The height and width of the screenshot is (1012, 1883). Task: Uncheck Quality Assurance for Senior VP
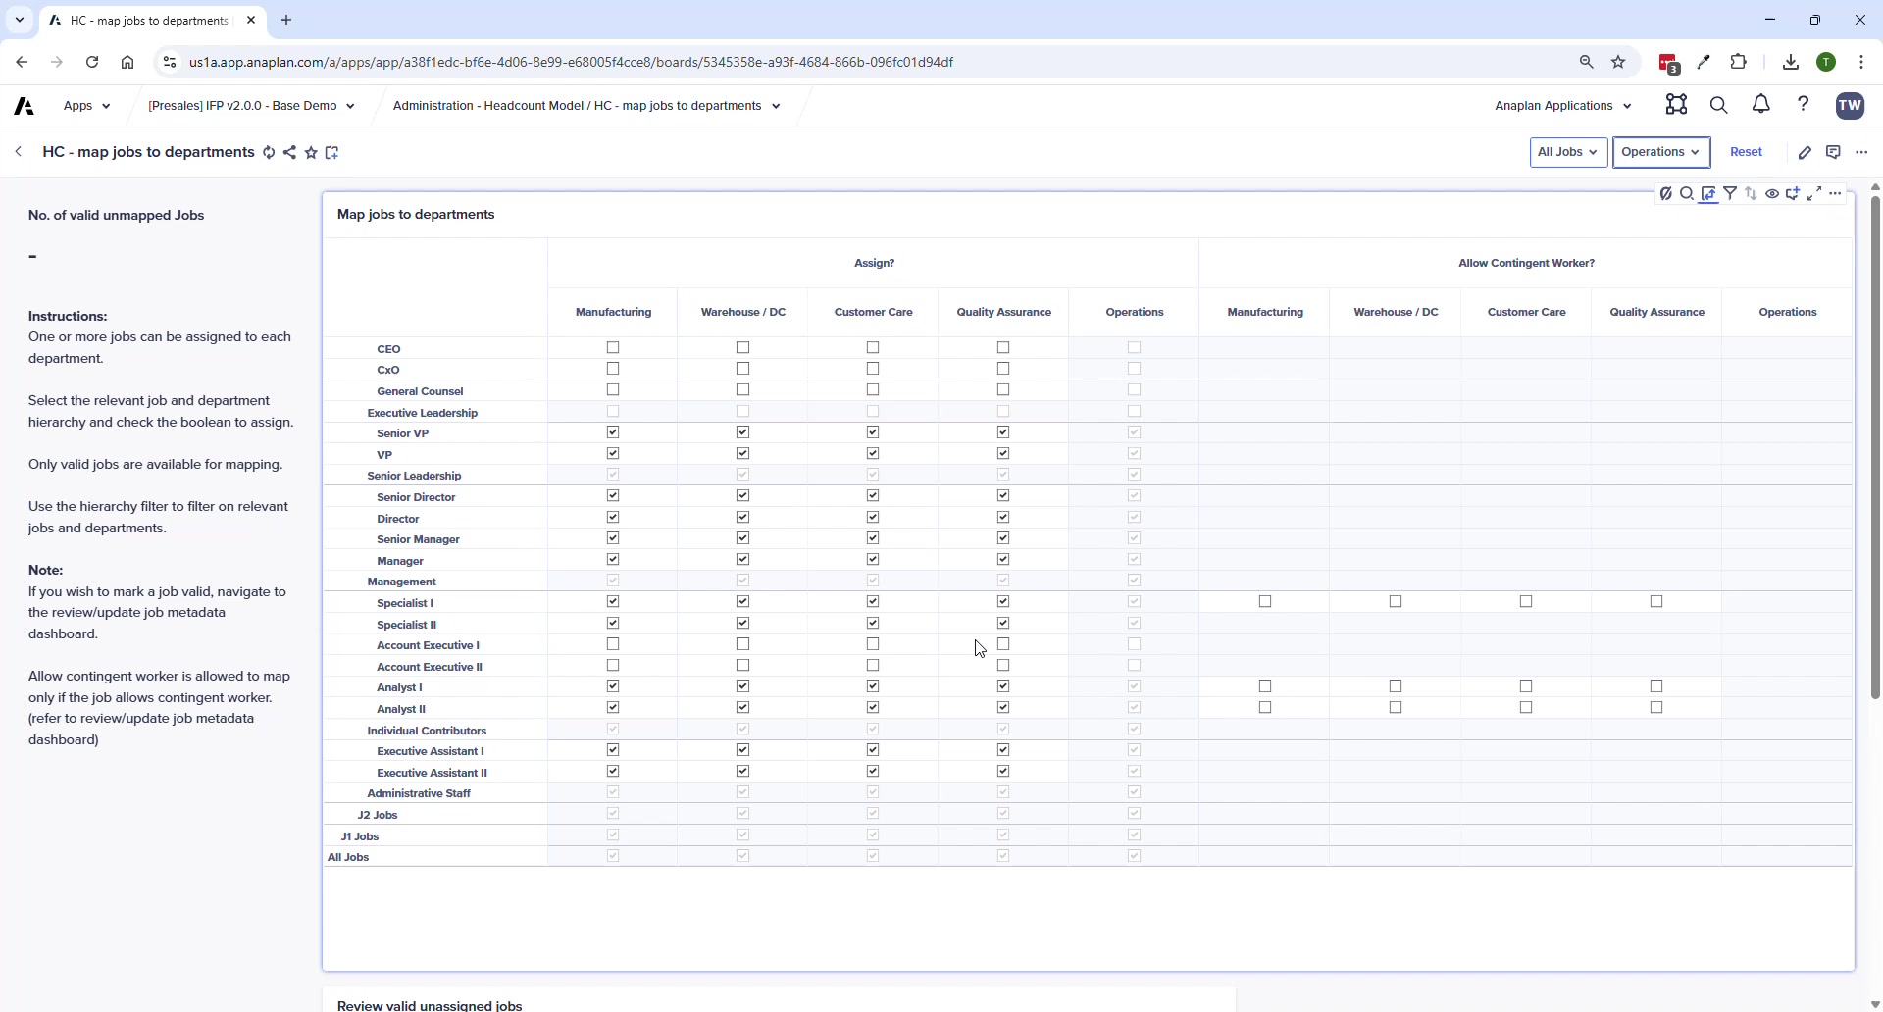click(x=1003, y=431)
